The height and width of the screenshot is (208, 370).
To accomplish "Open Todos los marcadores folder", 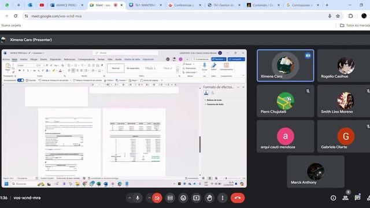I will point(355,25).
